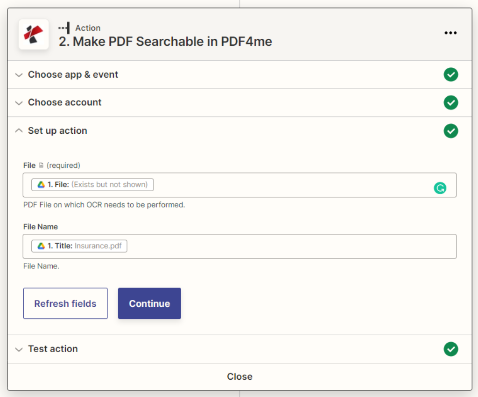Expand the Choose account section

tap(19, 103)
